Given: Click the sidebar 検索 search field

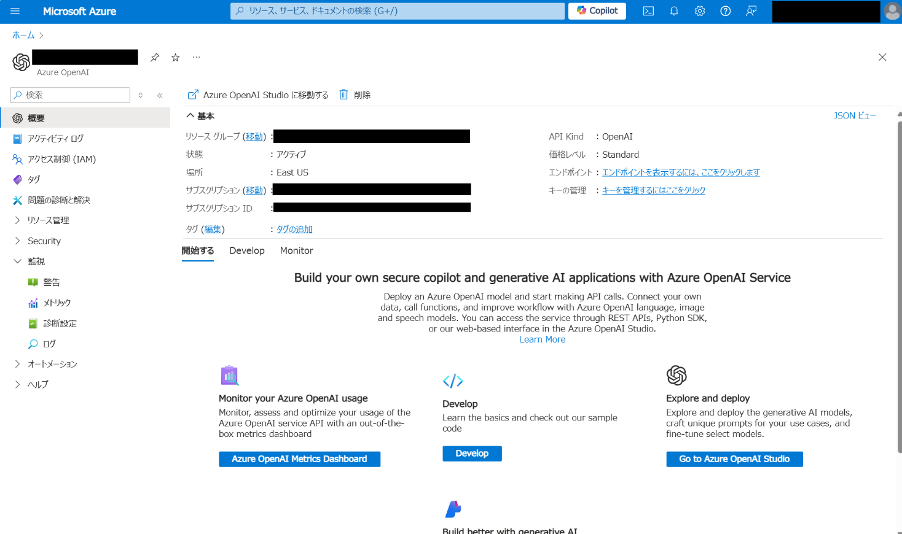Looking at the screenshot, I should (69, 95).
